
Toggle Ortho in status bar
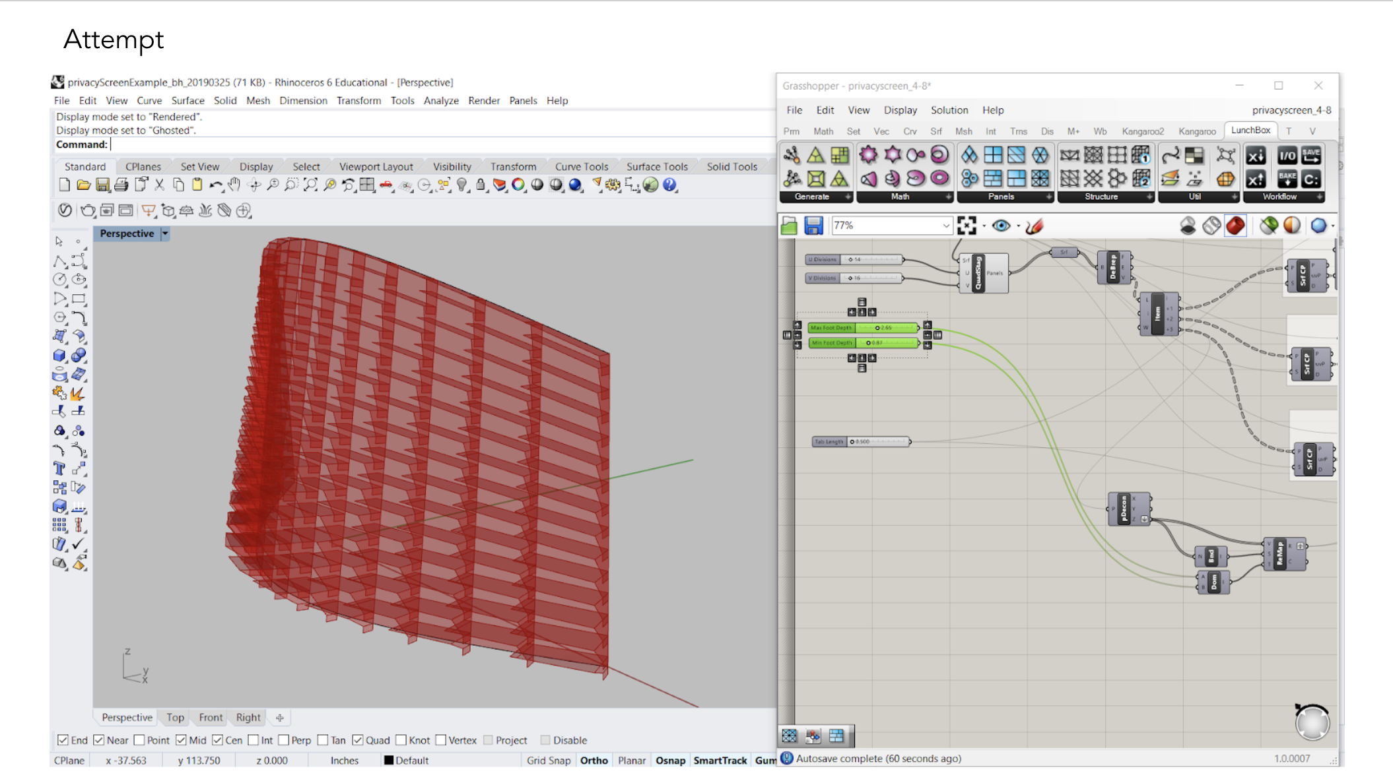pyautogui.click(x=594, y=761)
